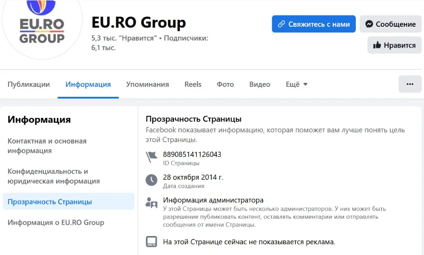Screen dimensions: 424x255
Task: Go to the Reels tab
Action: tap(193, 84)
